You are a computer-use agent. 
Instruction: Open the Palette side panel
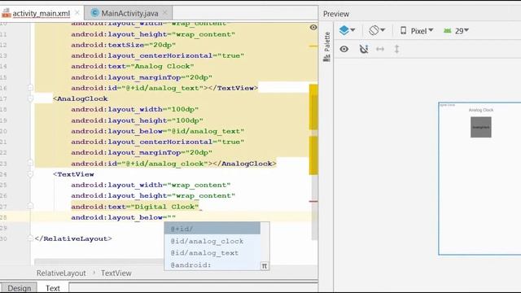tap(326, 46)
